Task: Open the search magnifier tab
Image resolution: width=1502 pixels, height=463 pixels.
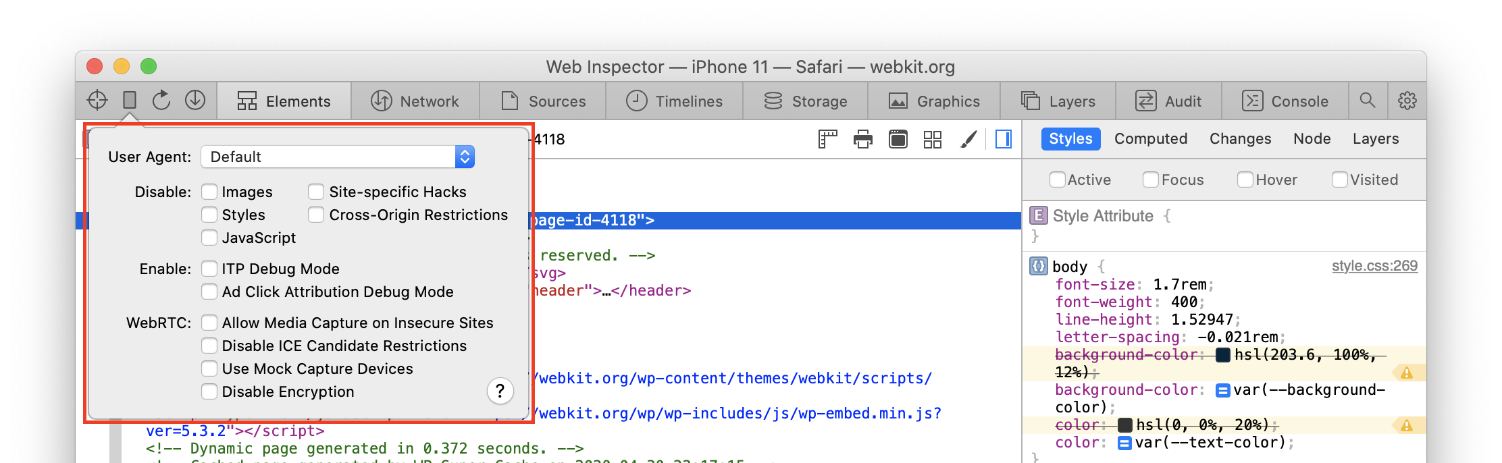Action: click(x=1368, y=101)
